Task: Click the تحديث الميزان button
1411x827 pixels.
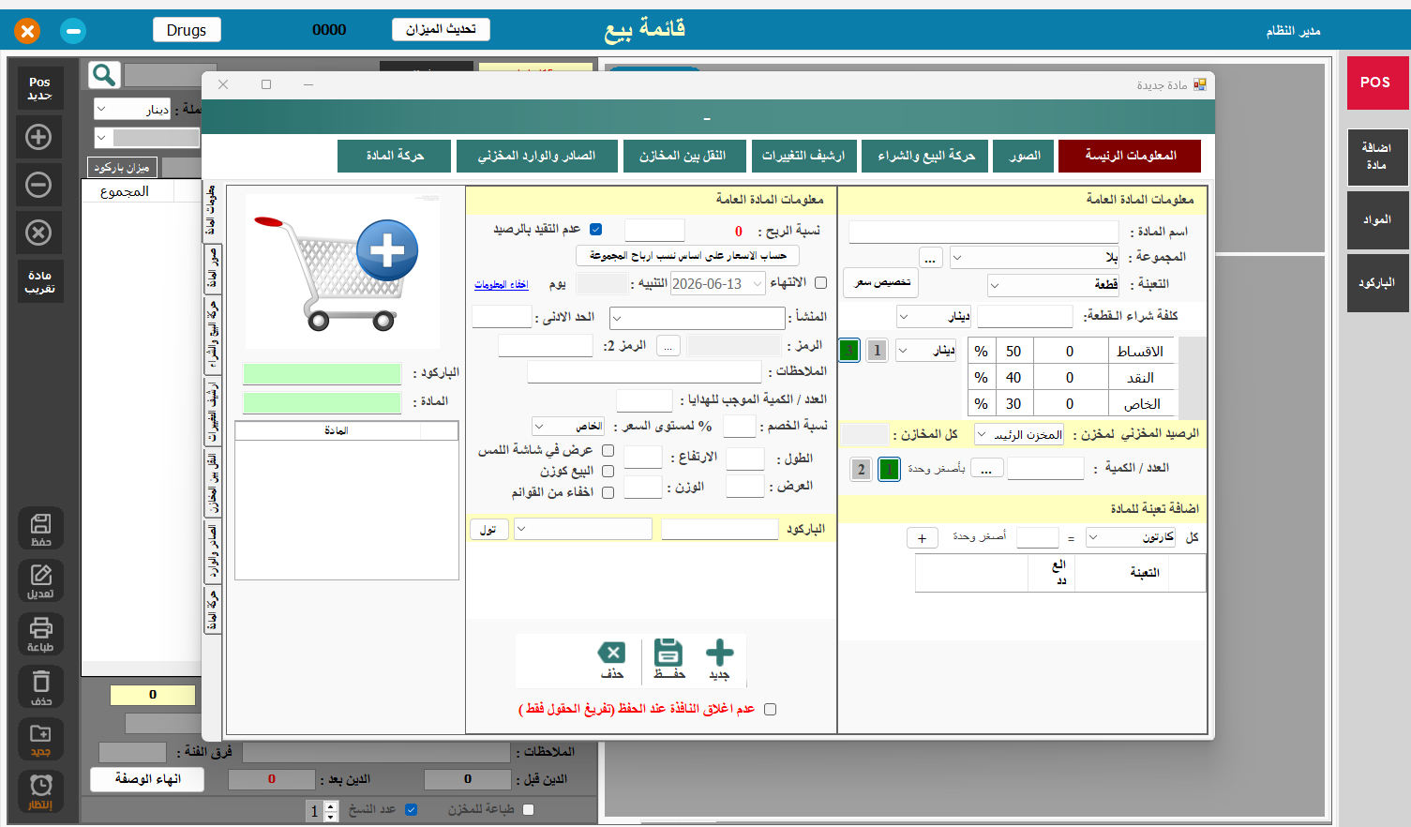Action: 441,29
